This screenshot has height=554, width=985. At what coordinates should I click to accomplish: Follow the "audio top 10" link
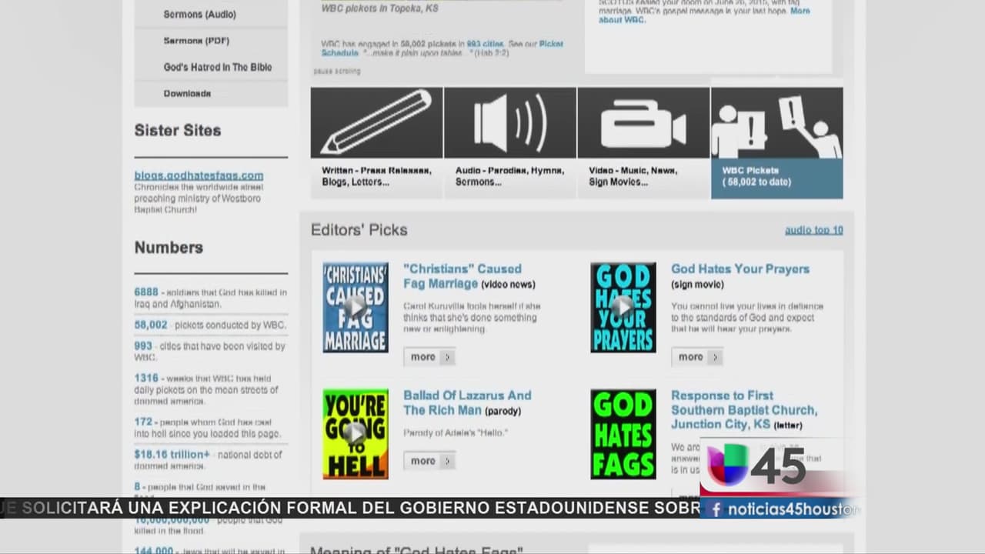click(813, 230)
